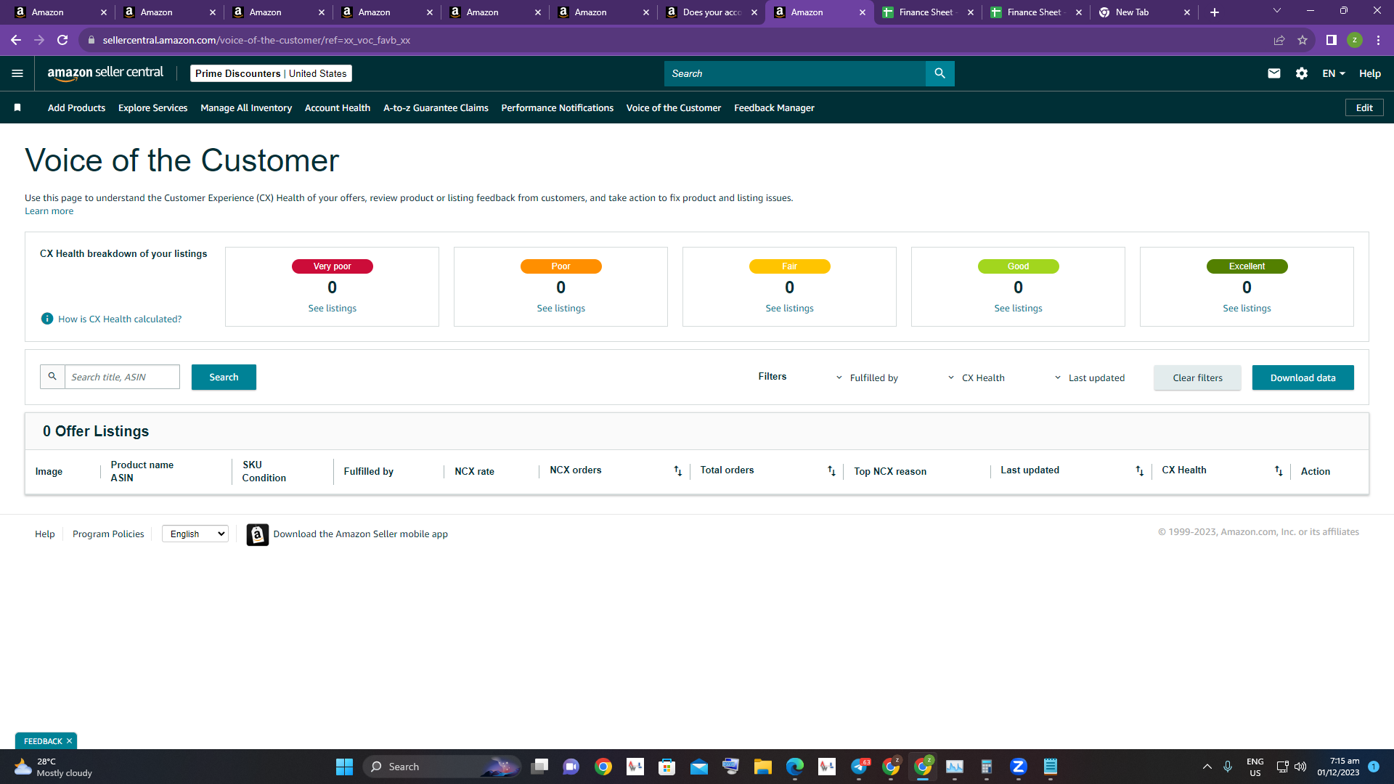Click the bookmark icon in the favorites bar

click(17, 107)
